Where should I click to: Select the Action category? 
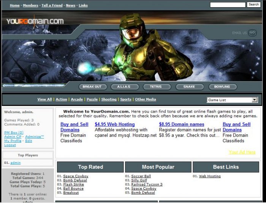point(62,99)
